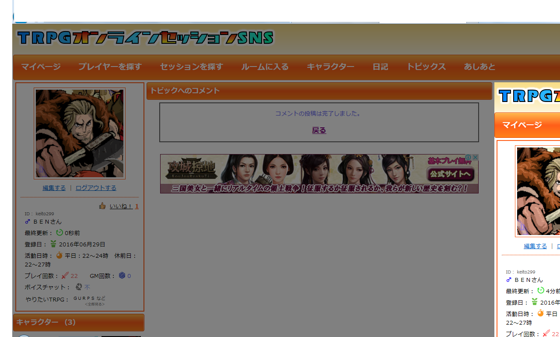Open the マイページ menu item
The width and height of the screenshot is (560, 337).
41,67
